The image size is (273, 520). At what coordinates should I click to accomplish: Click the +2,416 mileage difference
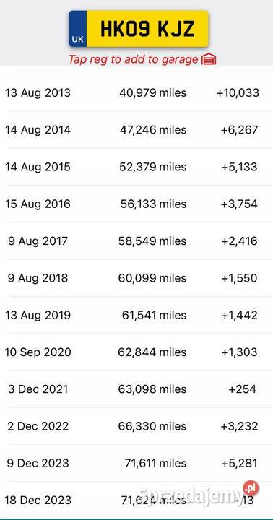pyautogui.click(x=239, y=240)
